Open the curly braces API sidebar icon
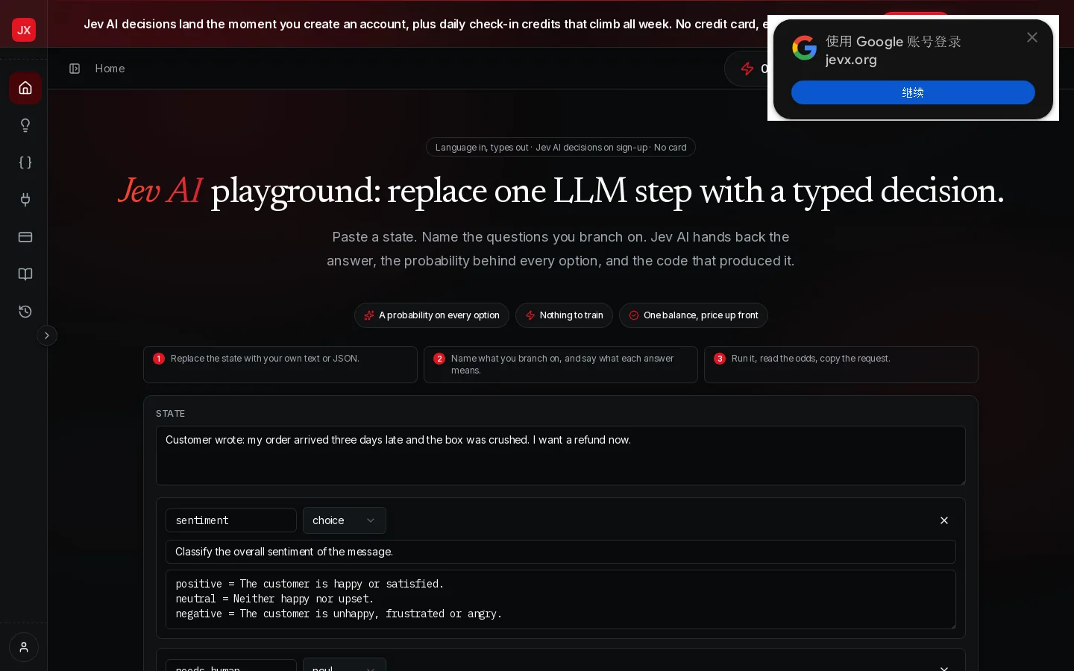Image resolution: width=1074 pixels, height=671 pixels. (25, 163)
